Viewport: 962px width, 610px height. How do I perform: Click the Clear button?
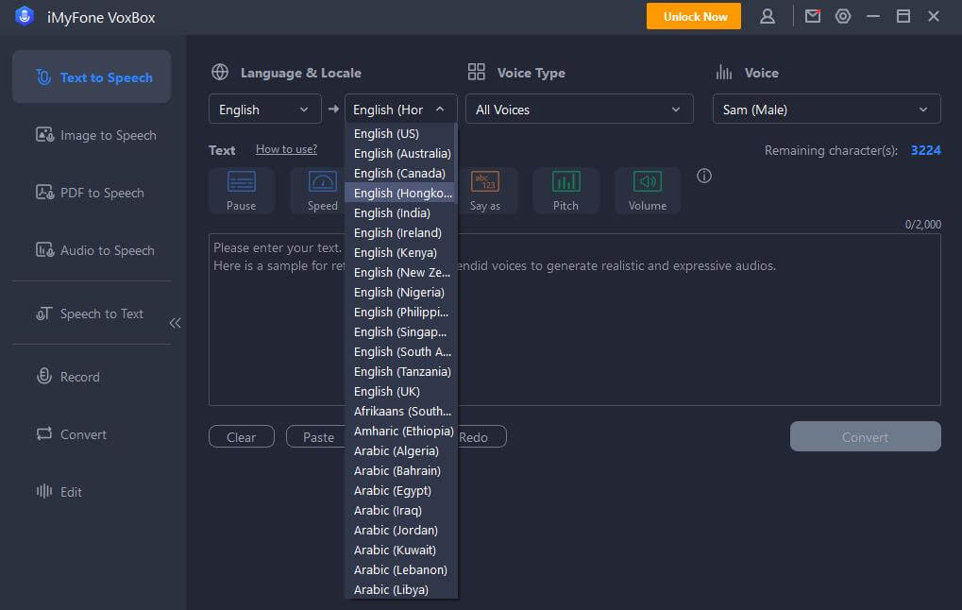241,437
